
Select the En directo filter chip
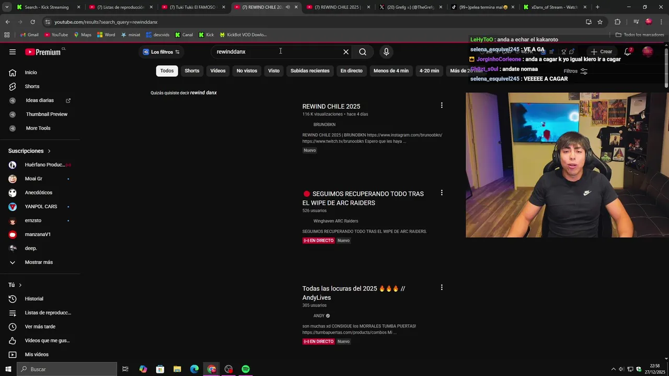pyautogui.click(x=351, y=70)
